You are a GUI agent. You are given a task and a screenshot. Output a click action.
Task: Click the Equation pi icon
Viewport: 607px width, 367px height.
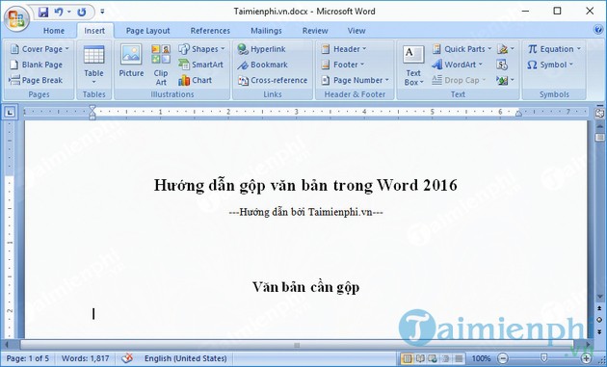click(533, 49)
